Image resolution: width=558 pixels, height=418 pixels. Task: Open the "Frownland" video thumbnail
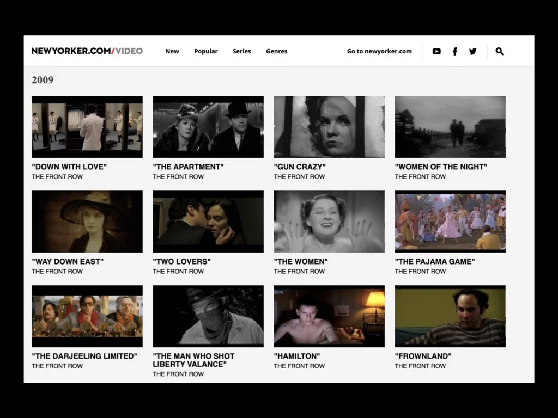[x=450, y=316]
